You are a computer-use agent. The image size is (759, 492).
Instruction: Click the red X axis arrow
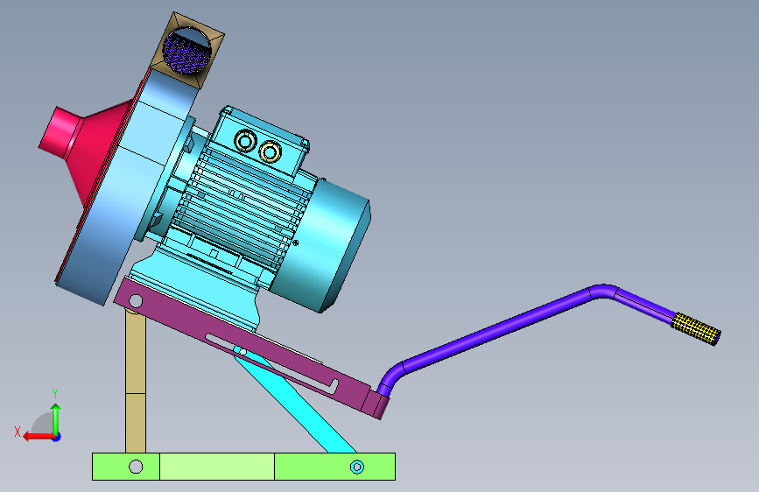[39, 437]
